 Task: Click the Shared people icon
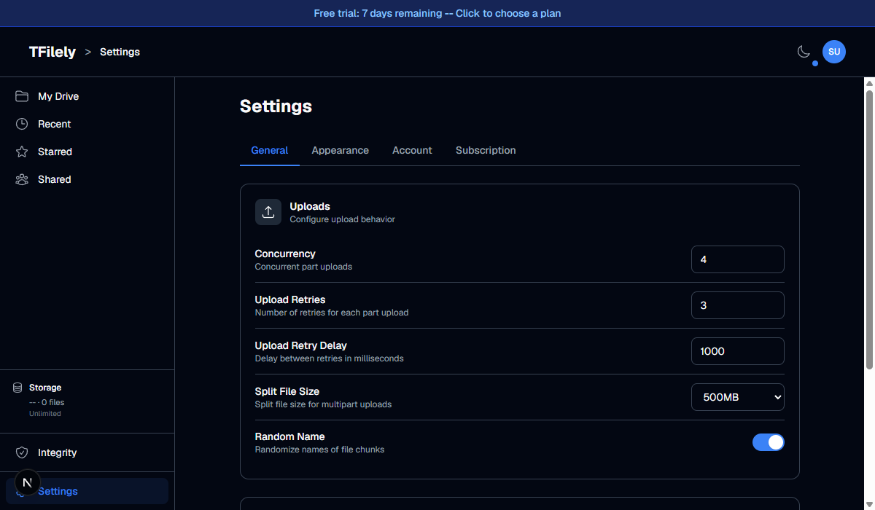pyautogui.click(x=22, y=179)
